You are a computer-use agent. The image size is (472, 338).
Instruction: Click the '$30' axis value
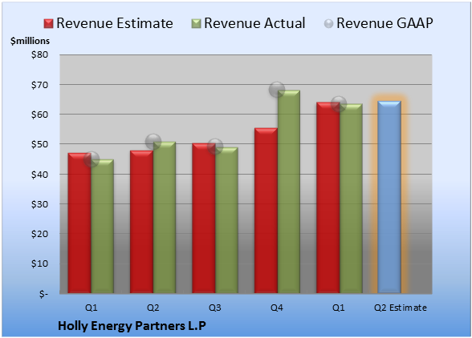coord(39,204)
